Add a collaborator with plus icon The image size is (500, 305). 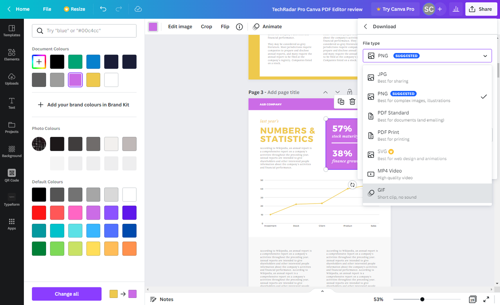tap(440, 9)
